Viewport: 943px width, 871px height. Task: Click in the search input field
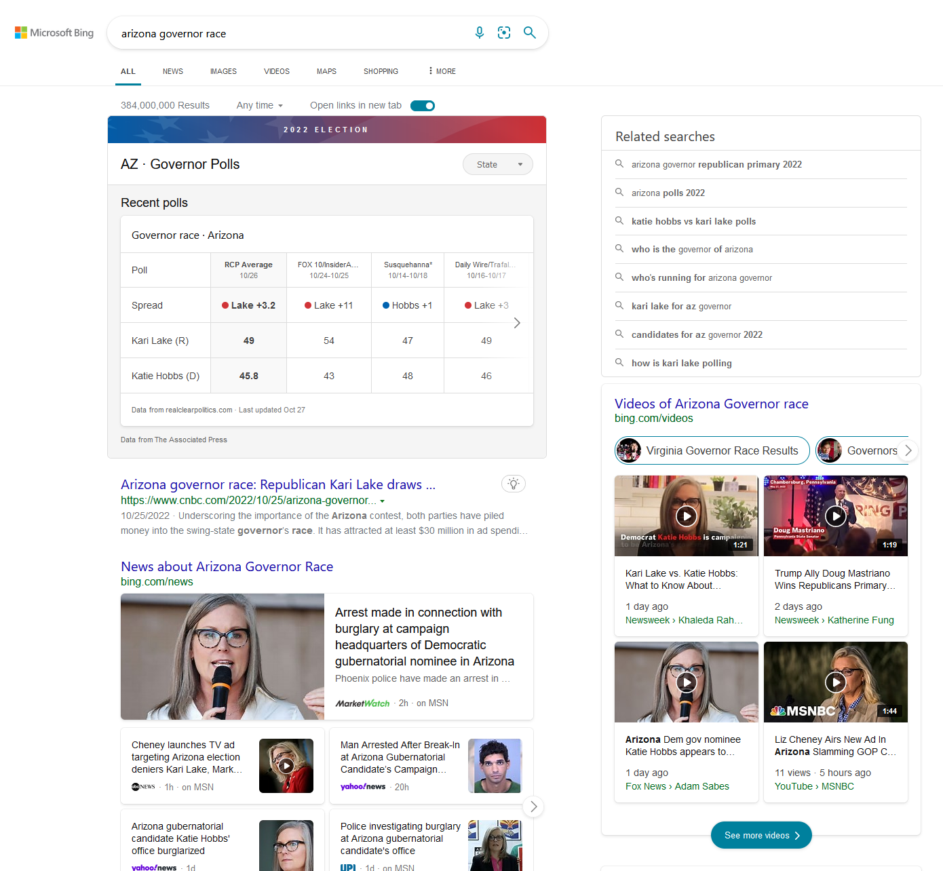[x=292, y=33]
